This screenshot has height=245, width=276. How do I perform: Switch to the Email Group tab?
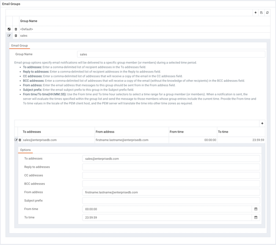(20, 45)
